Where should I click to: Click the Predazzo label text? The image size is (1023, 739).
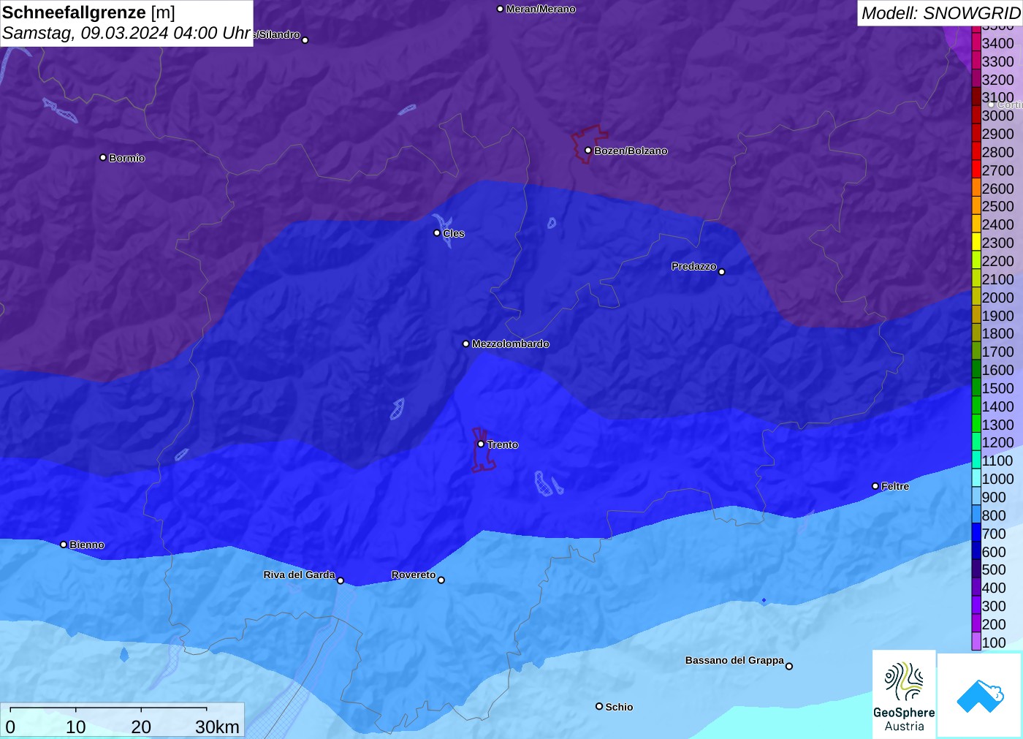click(x=694, y=266)
